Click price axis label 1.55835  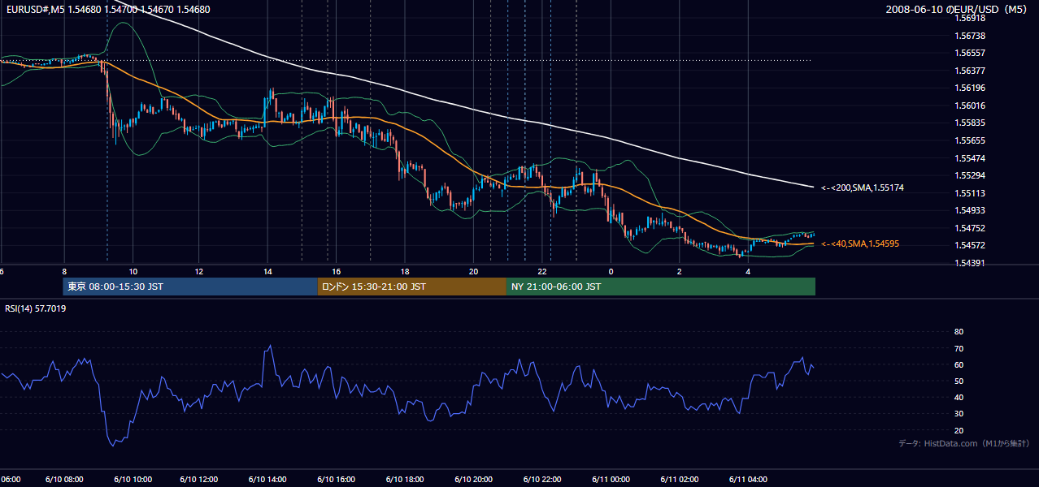[x=969, y=123]
